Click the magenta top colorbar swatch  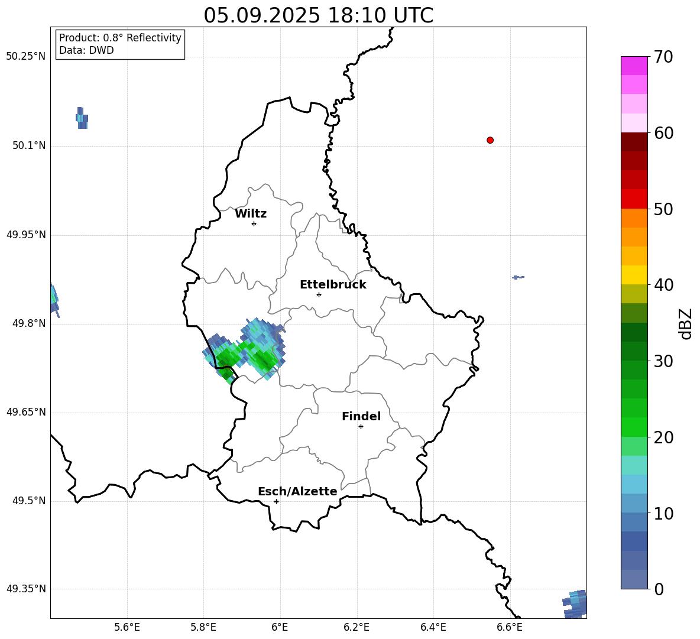634,66
